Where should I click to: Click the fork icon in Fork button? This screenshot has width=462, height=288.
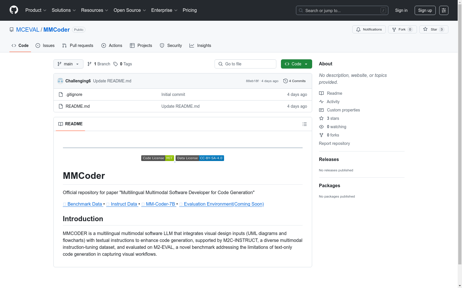click(x=394, y=29)
